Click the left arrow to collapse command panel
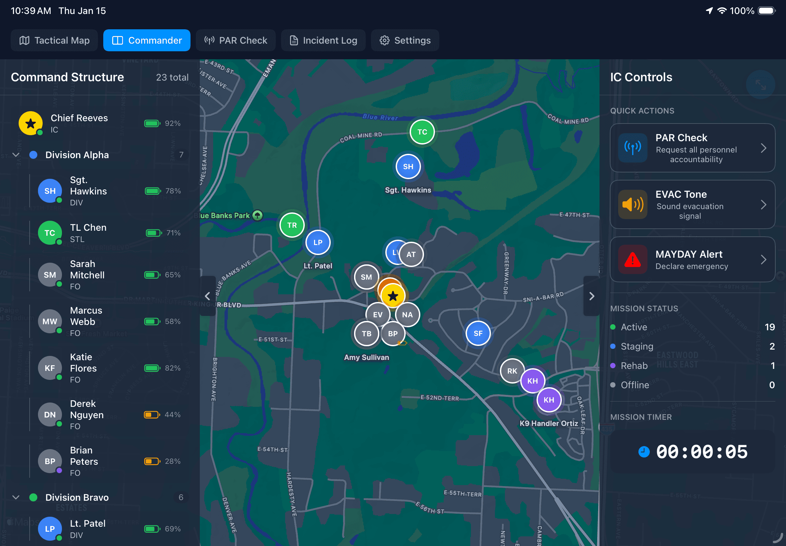 [208, 296]
